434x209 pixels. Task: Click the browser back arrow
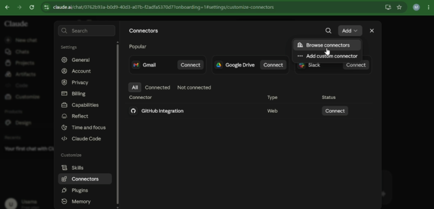(x=7, y=7)
